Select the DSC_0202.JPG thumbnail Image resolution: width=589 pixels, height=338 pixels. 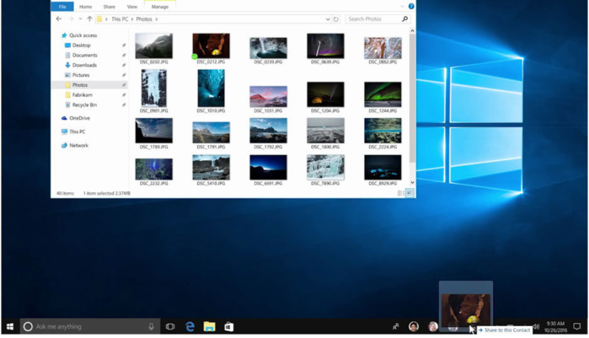[154, 46]
